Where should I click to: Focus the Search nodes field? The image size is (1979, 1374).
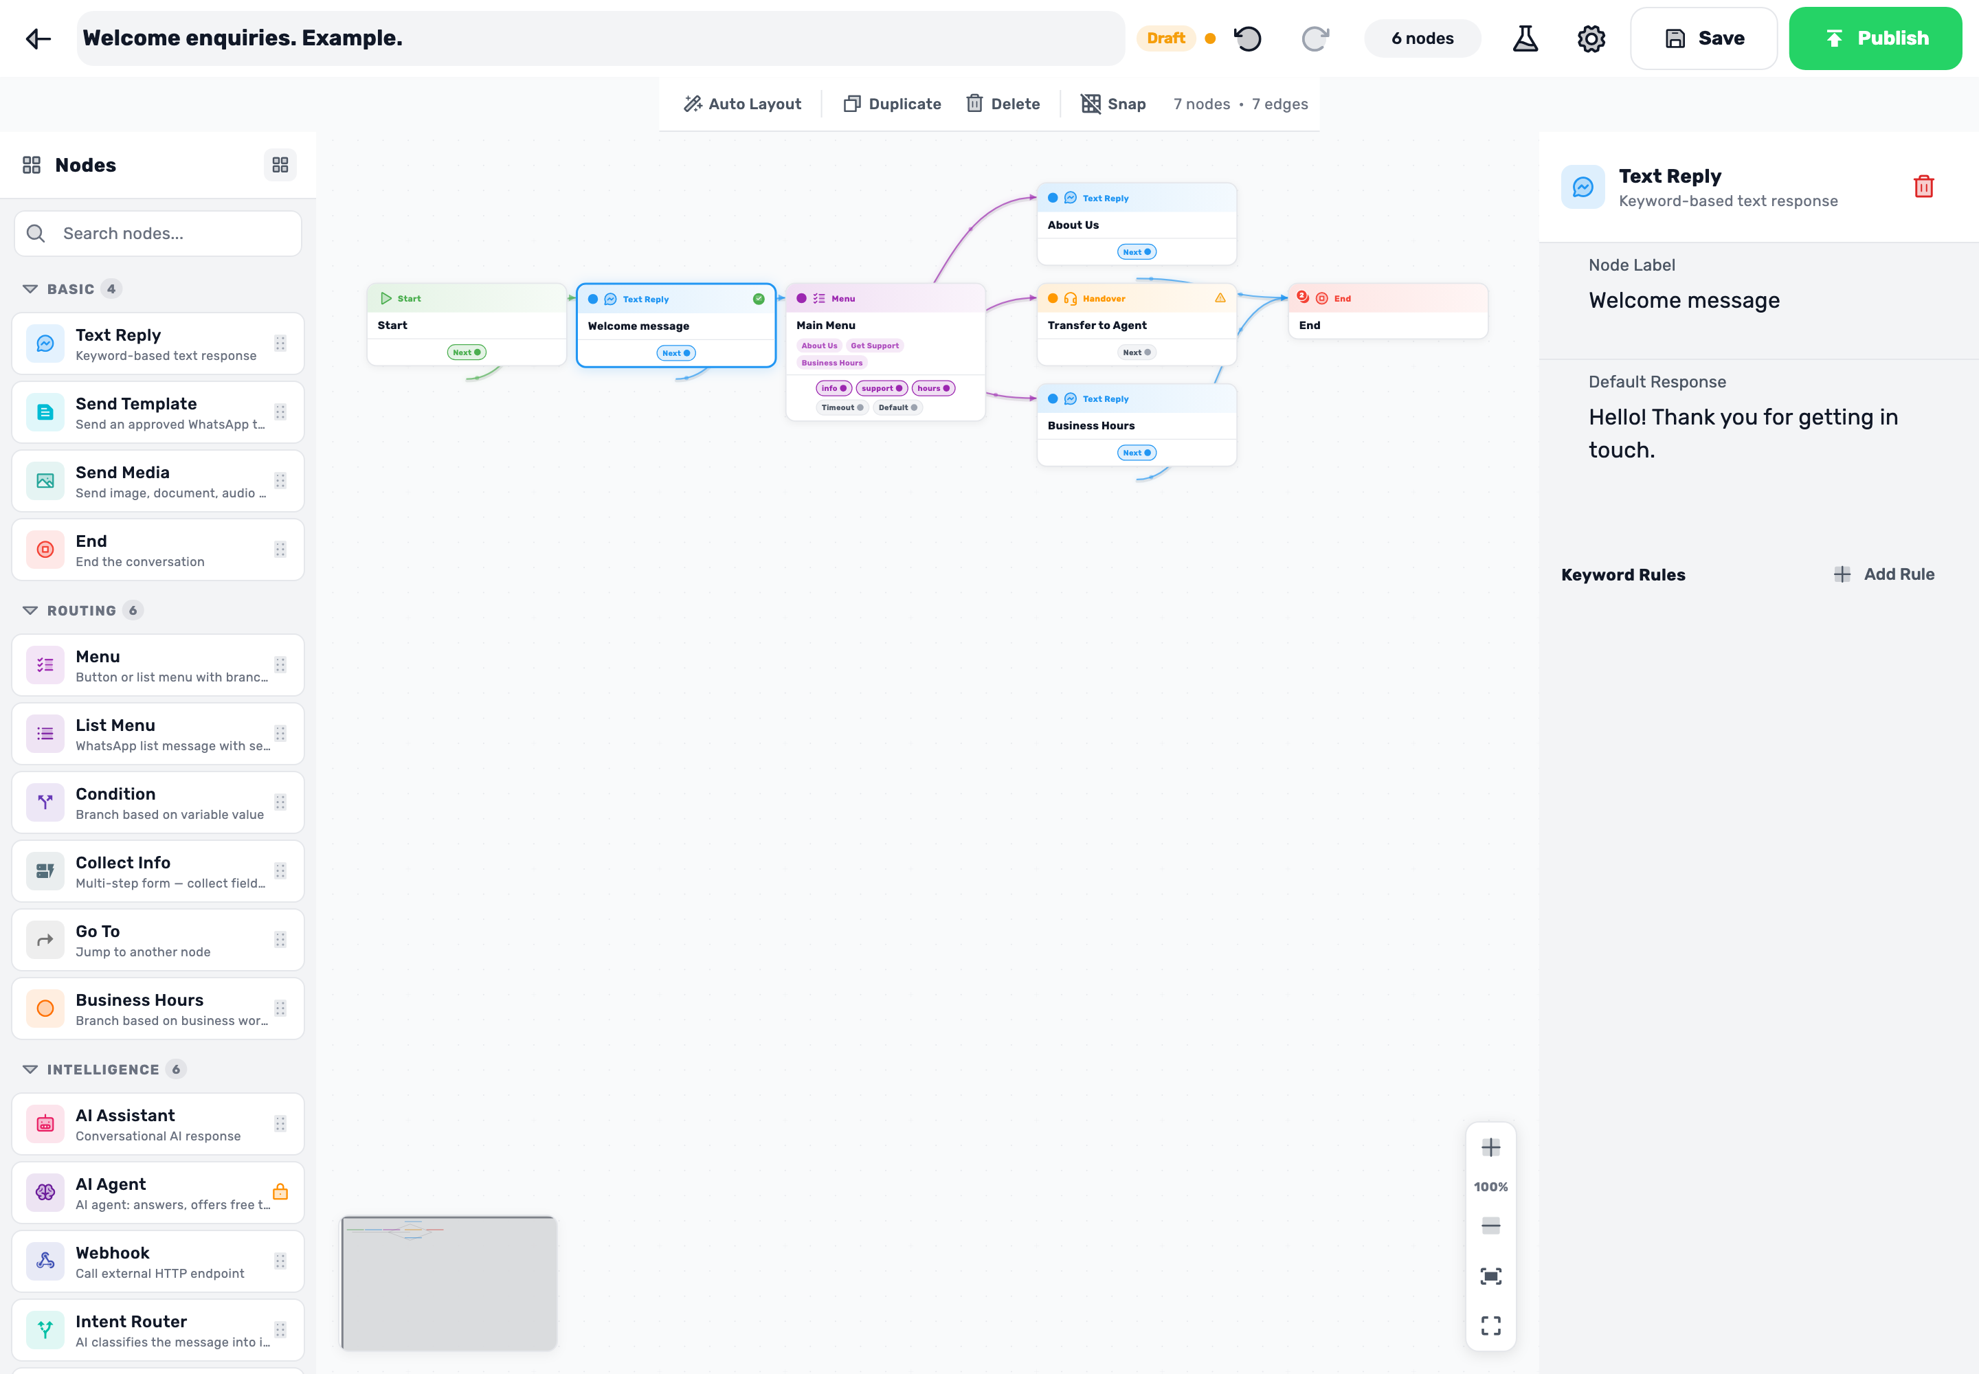[x=157, y=234]
